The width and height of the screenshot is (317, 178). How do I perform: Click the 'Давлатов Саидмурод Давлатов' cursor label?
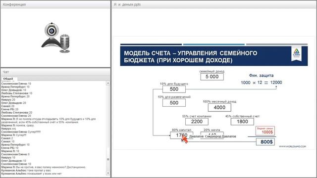click(x=212, y=136)
